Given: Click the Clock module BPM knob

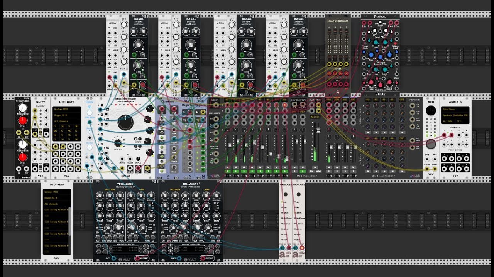Looking at the screenshot, I should coord(90,113).
